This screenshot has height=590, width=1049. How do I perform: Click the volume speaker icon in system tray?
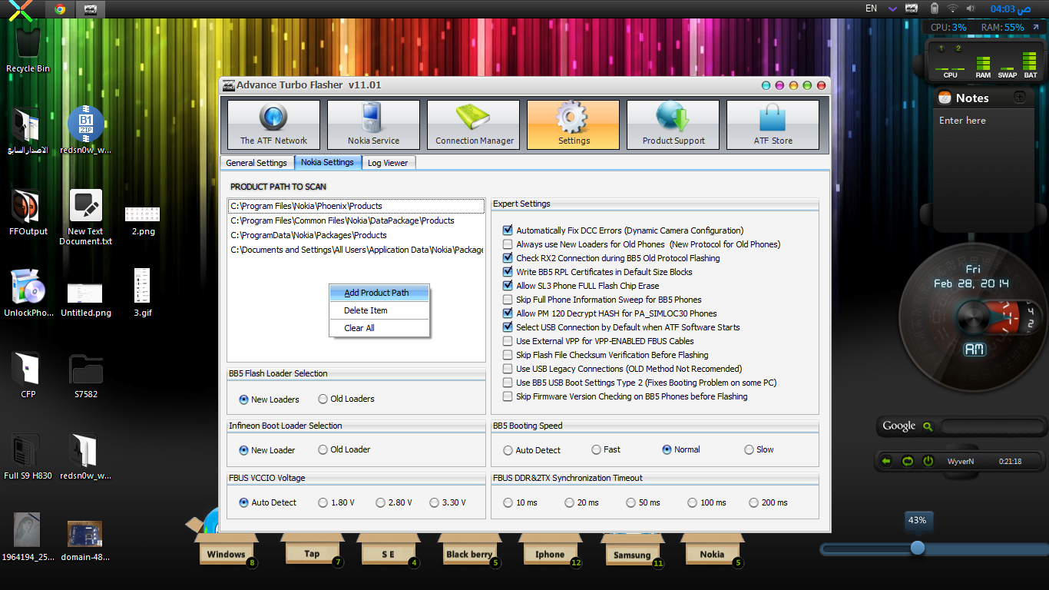pyautogui.click(x=971, y=8)
